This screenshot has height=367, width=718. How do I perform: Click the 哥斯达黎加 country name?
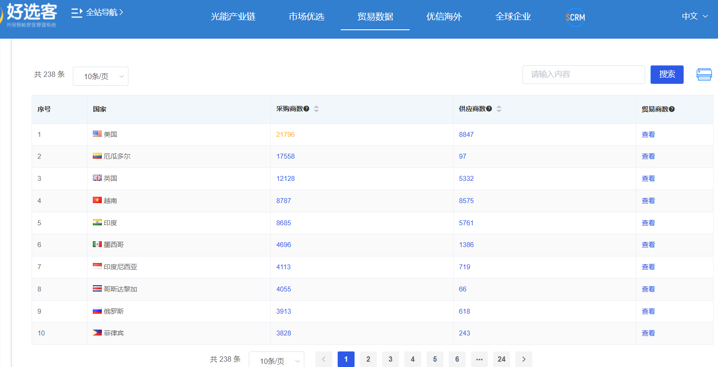coord(120,289)
